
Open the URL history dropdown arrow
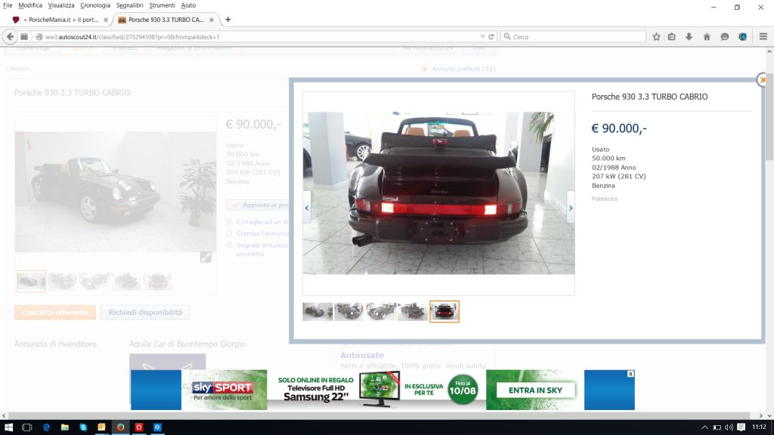tap(482, 36)
